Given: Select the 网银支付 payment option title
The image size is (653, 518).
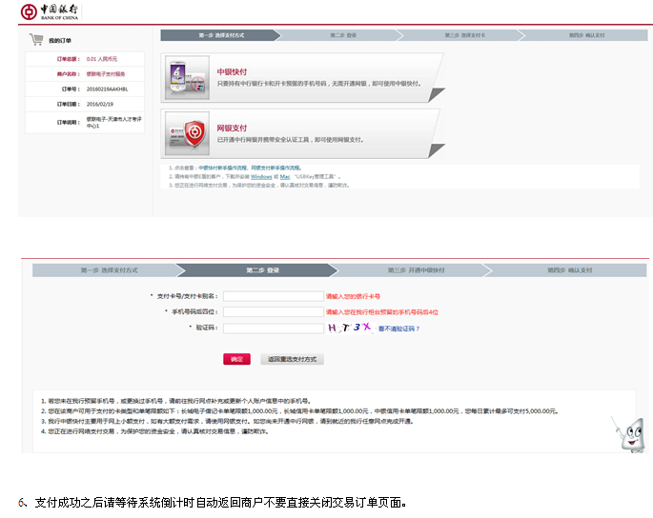Looking at the screenshot, I should tap(232, 129).
